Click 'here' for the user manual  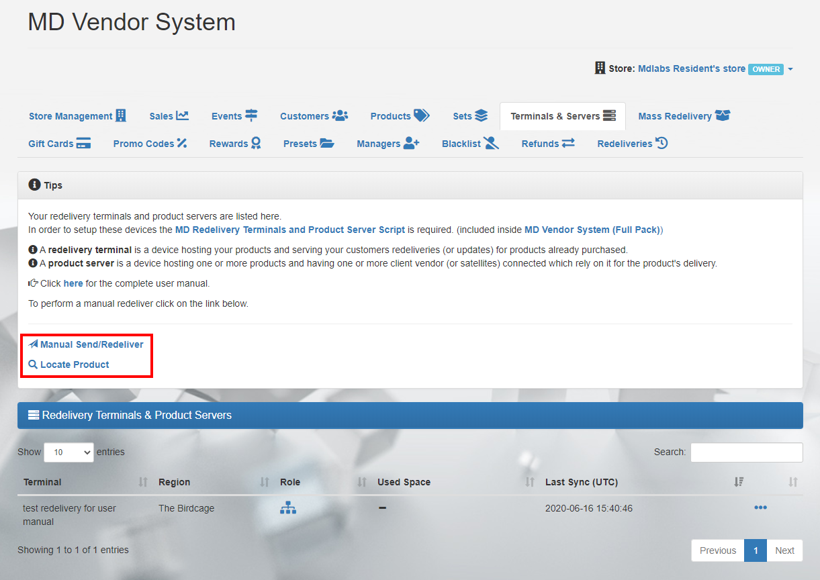(73, 283)
